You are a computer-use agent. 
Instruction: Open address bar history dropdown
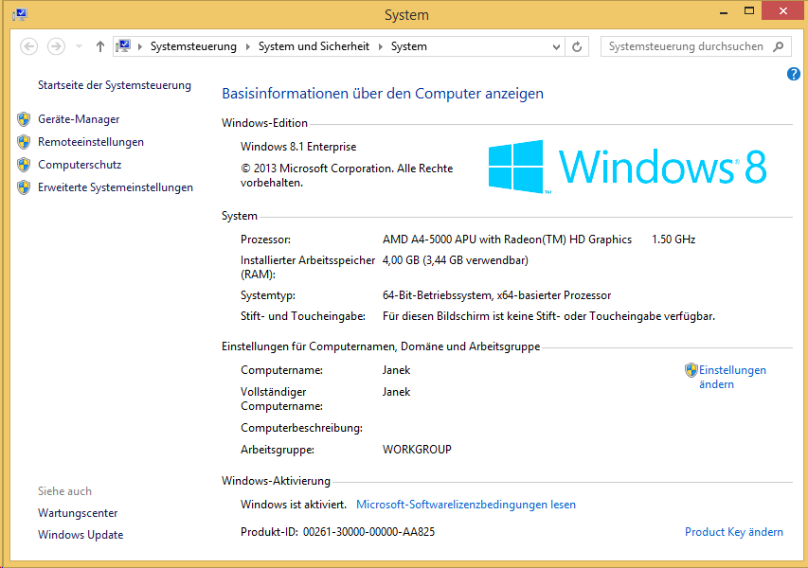556,47
